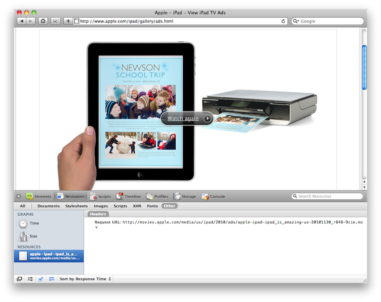The image size is (381, 302).
Task: Add a bookmark with the plus button
Action: 68,21
